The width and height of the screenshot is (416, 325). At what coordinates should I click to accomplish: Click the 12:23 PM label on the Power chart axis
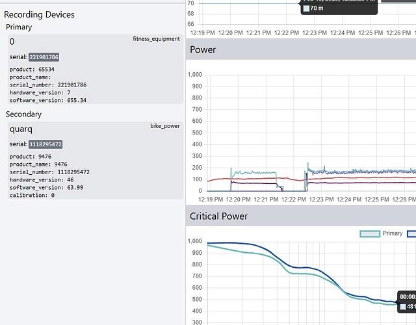pyautogui.click(x=322, y=200)
